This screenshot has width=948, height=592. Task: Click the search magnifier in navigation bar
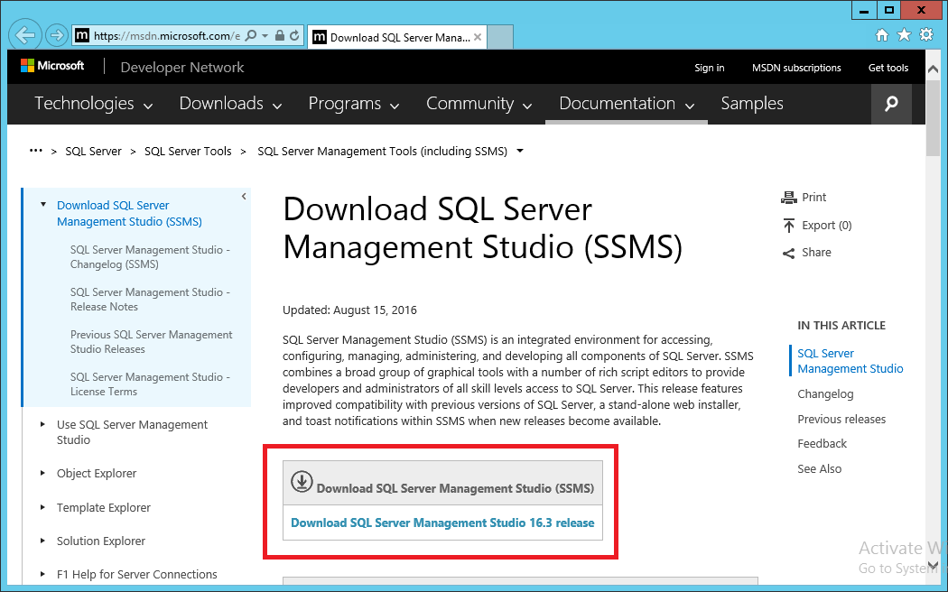click(891, 104)
